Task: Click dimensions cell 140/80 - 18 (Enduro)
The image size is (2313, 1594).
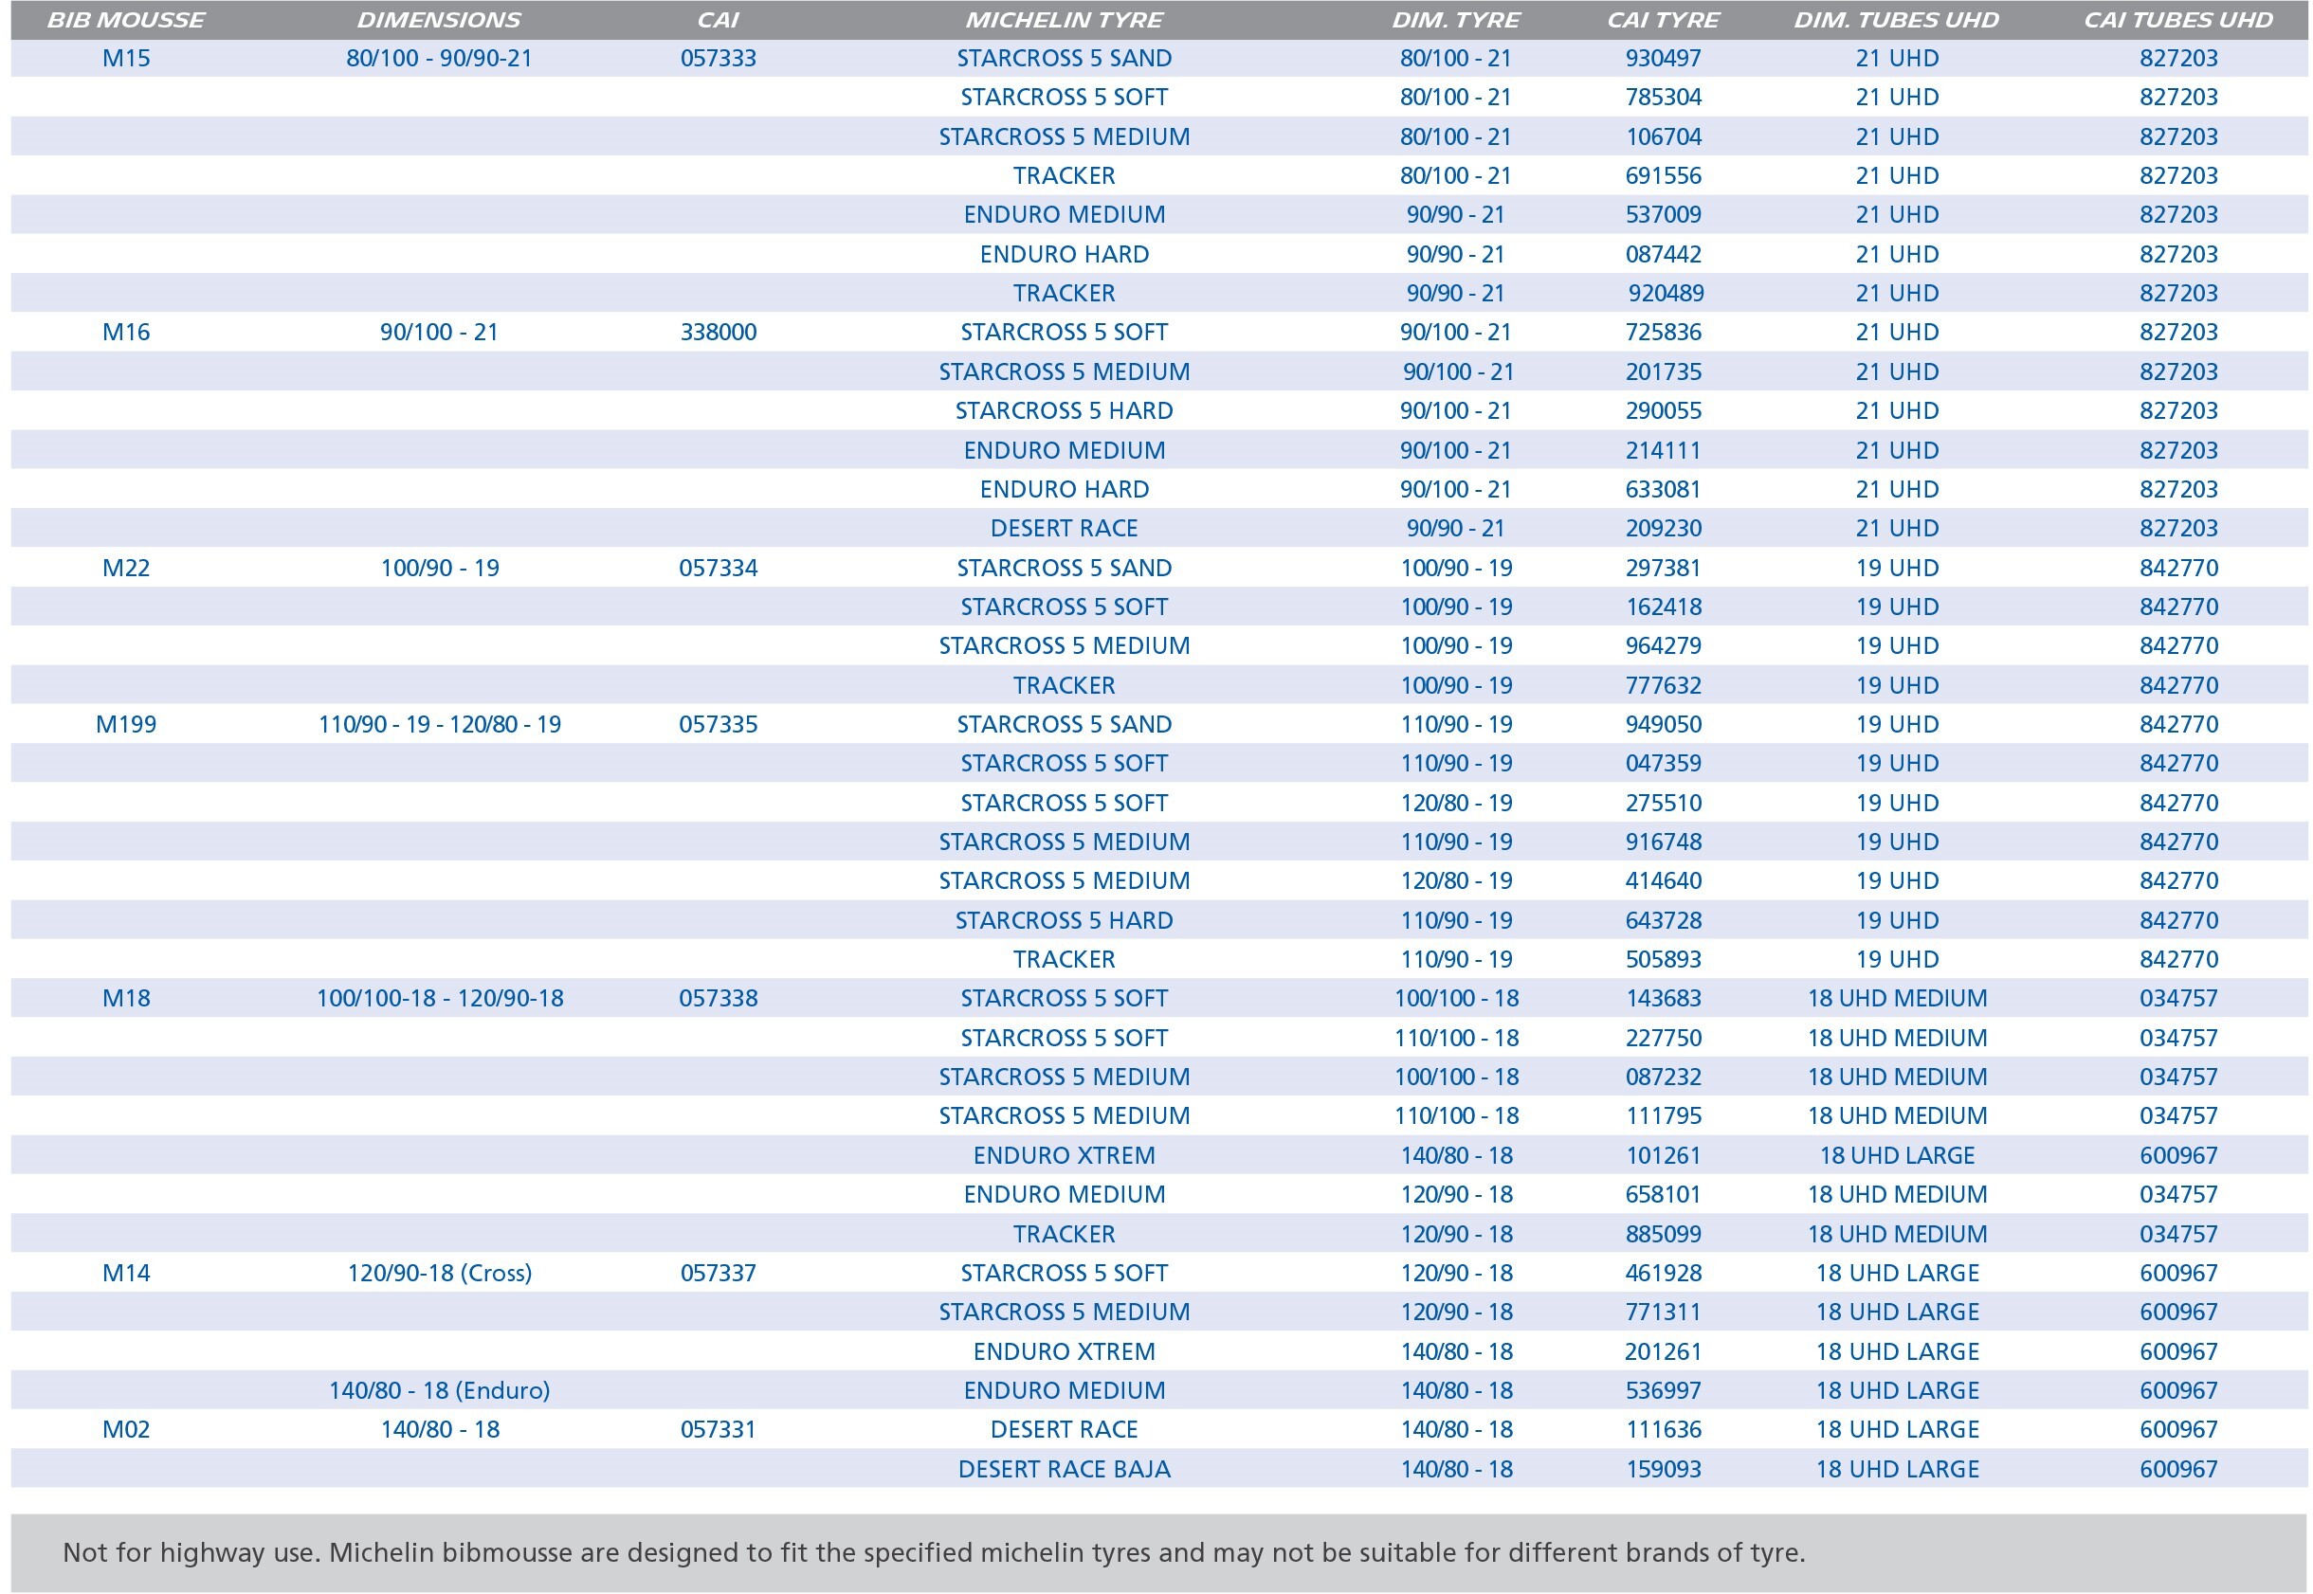Action: tap(439, 1390)
